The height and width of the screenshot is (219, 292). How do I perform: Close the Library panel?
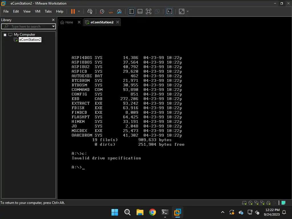[53, 20]
